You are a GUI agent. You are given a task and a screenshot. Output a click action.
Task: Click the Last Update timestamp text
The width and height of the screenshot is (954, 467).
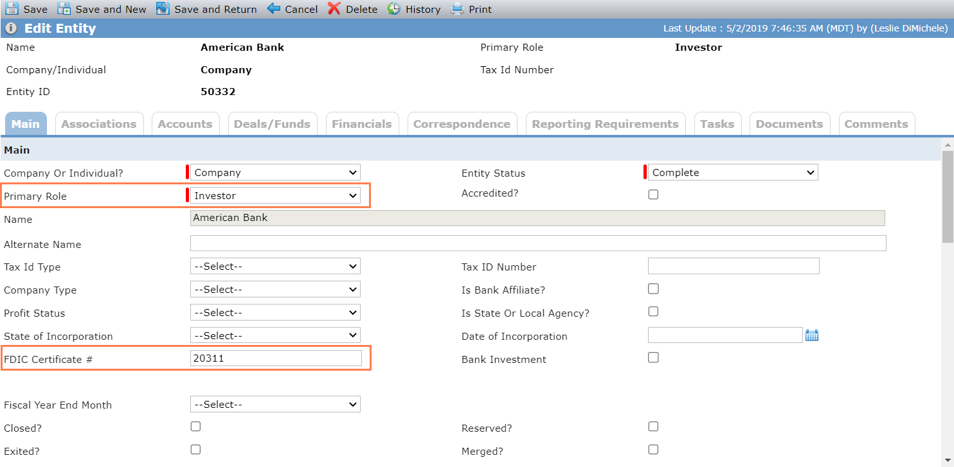806,29
